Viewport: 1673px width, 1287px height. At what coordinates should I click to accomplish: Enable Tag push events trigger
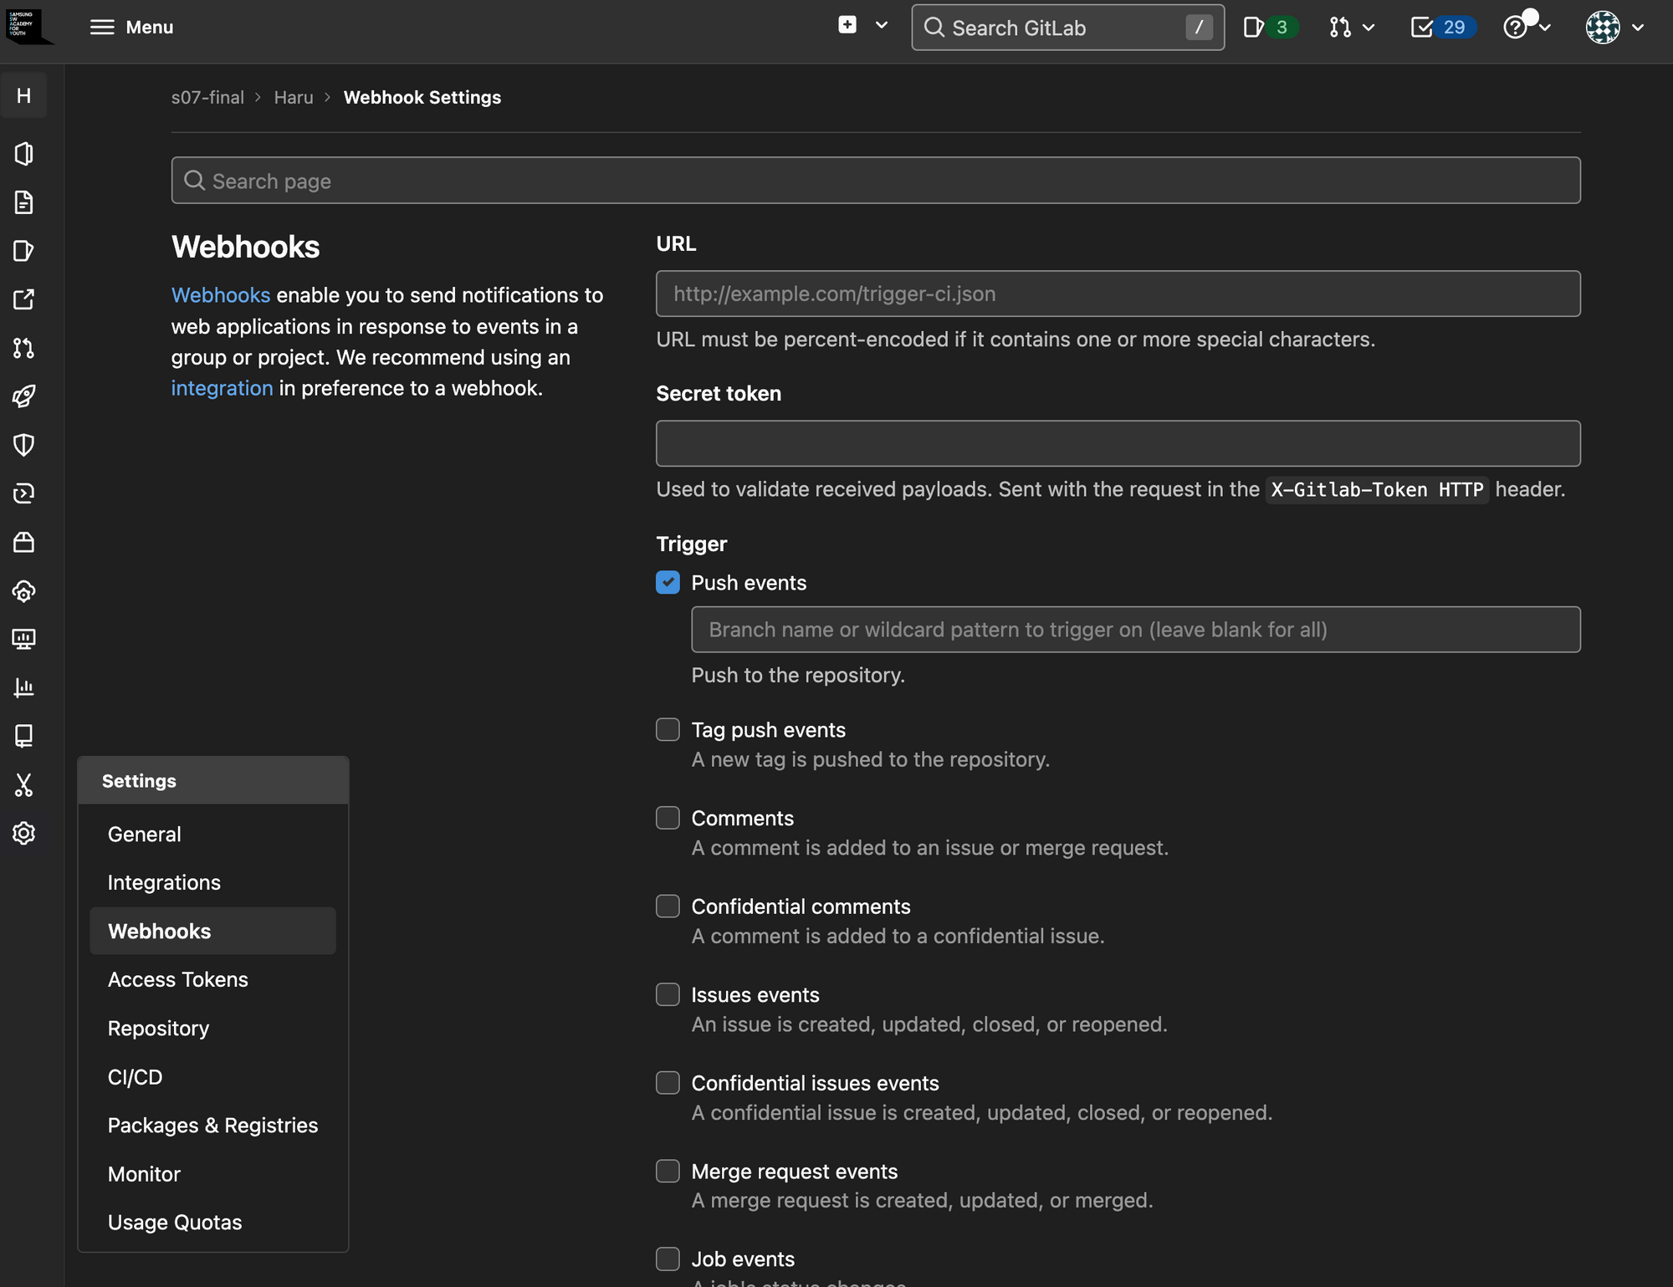click(x=668, y=730)
